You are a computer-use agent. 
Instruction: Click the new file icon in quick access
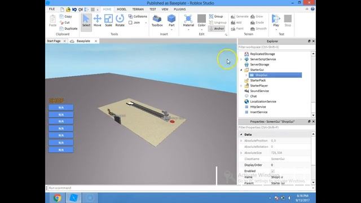coord(62,10)
